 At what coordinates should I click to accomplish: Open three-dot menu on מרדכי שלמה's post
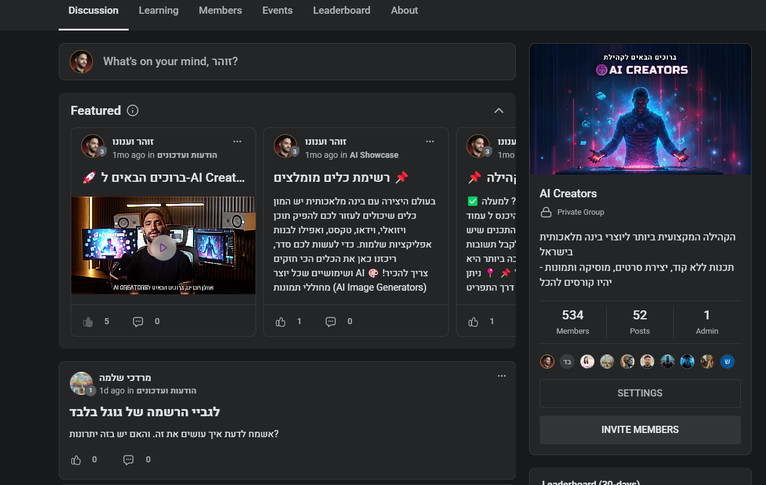tap(501, 376)
